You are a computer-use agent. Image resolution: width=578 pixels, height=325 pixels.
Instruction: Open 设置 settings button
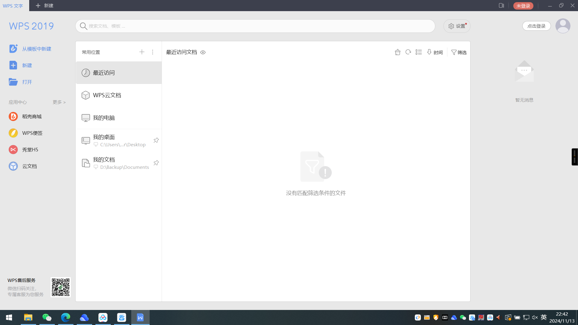click(x=457, y=26)
